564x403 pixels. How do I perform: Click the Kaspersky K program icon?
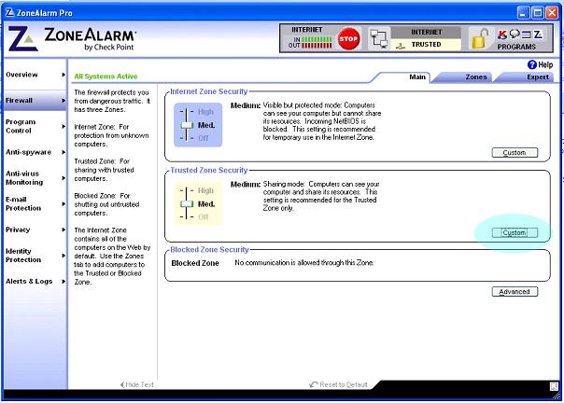(x=502, y=35)
